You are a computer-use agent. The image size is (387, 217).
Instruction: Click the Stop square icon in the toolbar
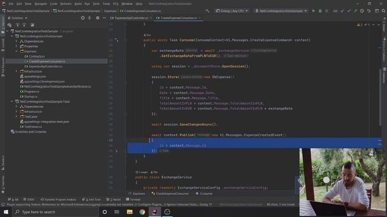tap(327, 11)
